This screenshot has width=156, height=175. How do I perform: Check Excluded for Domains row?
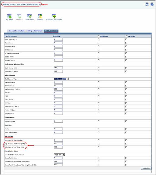pos(126,43)
